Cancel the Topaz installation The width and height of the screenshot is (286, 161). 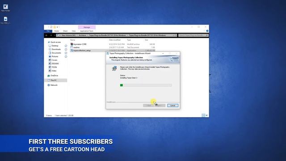pyautogui.click(x=172, y=106)
